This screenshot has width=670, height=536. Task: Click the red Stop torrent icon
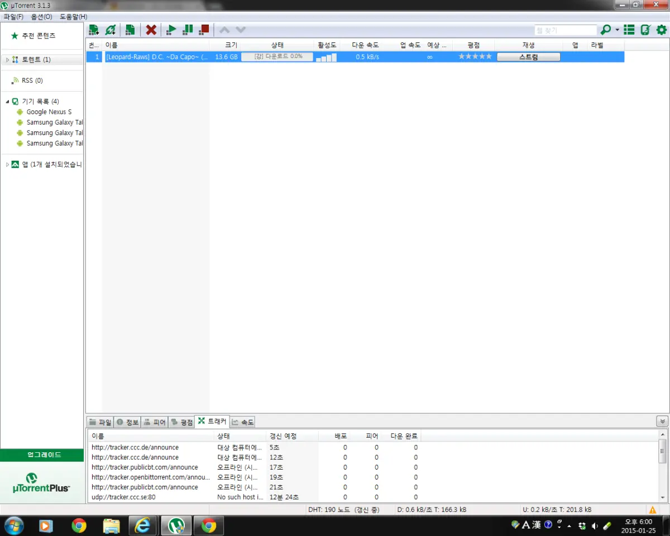tap(204, 30)
